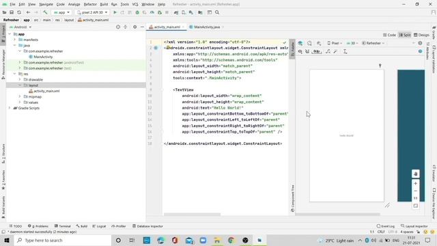
Task: Open the Database Inspector tool window
Action: point(147,226)
